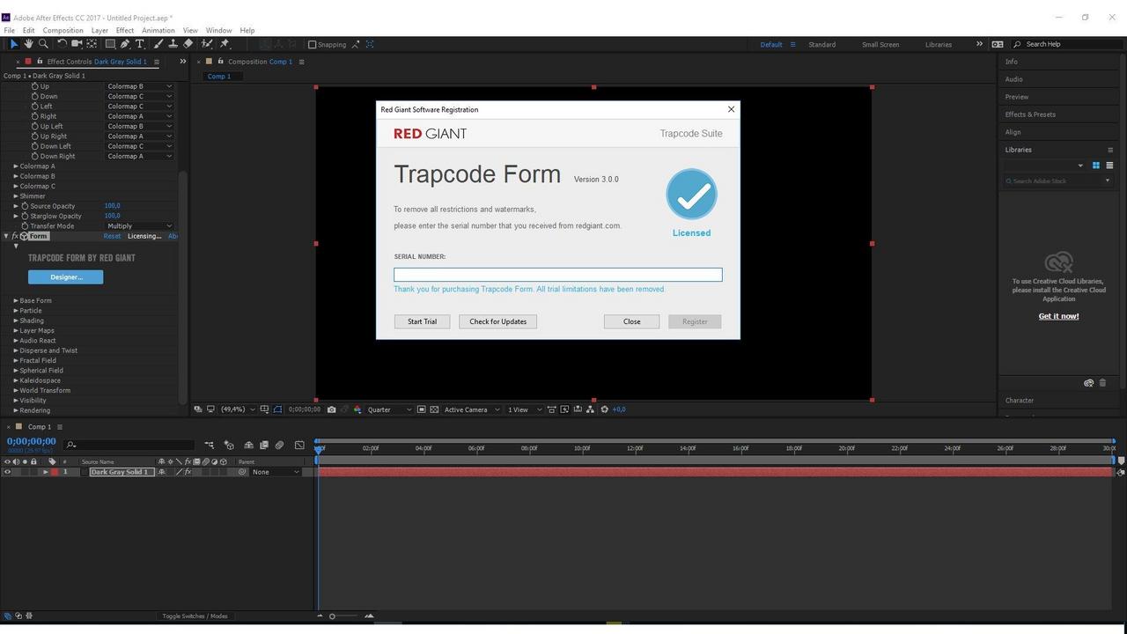Open Quarter resolution dropdown
The width and height of the screenshot is (1127, 634).
(x=389, y=409)
